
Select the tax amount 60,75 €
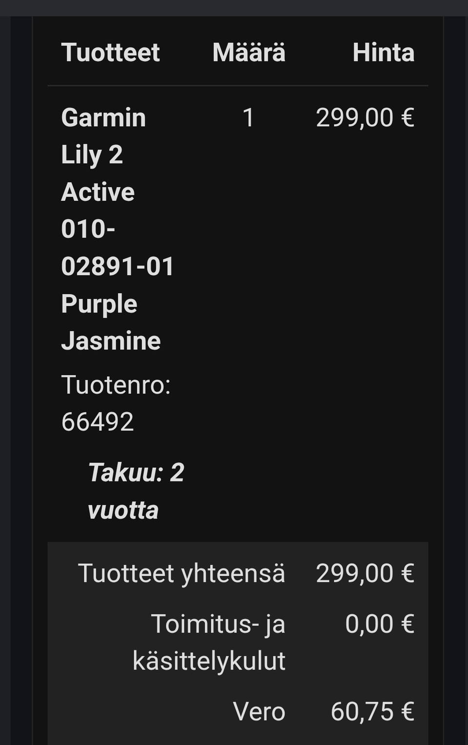[372, 711]
